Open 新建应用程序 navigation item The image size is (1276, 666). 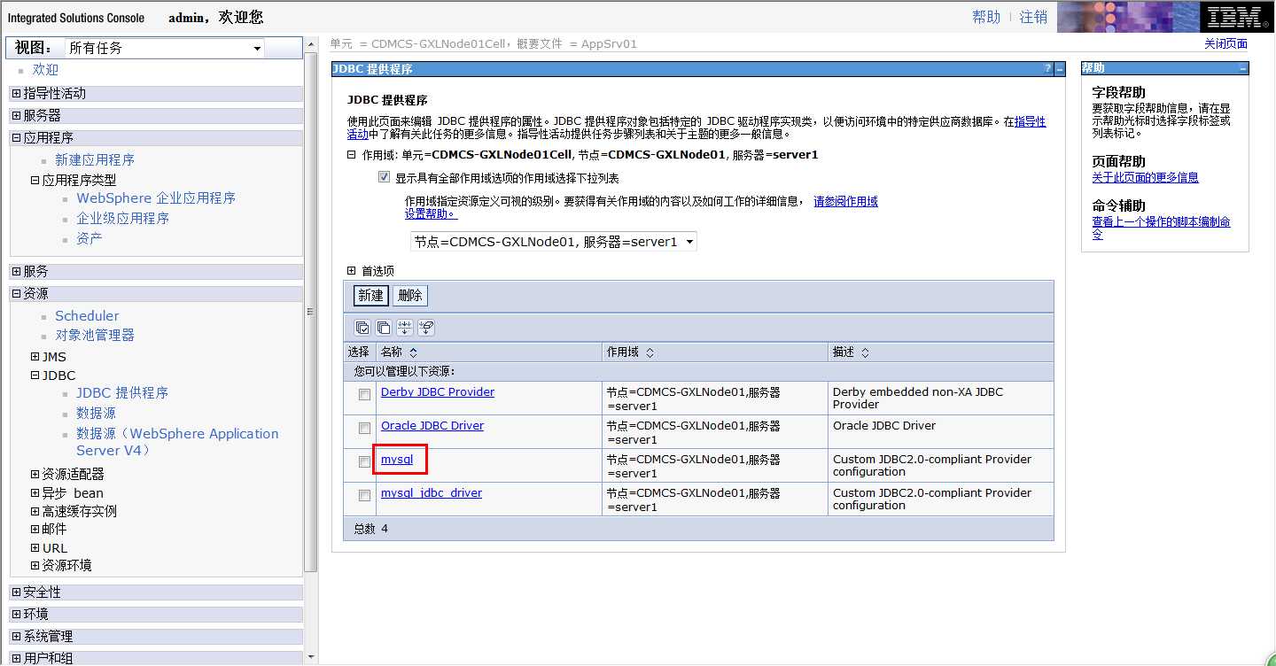(x=95, y=159)
